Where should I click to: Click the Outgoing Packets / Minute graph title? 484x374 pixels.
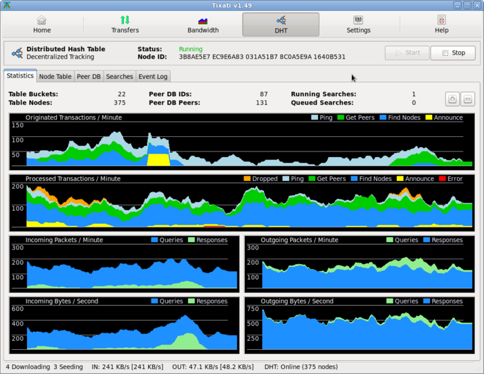tap(299, 240)
